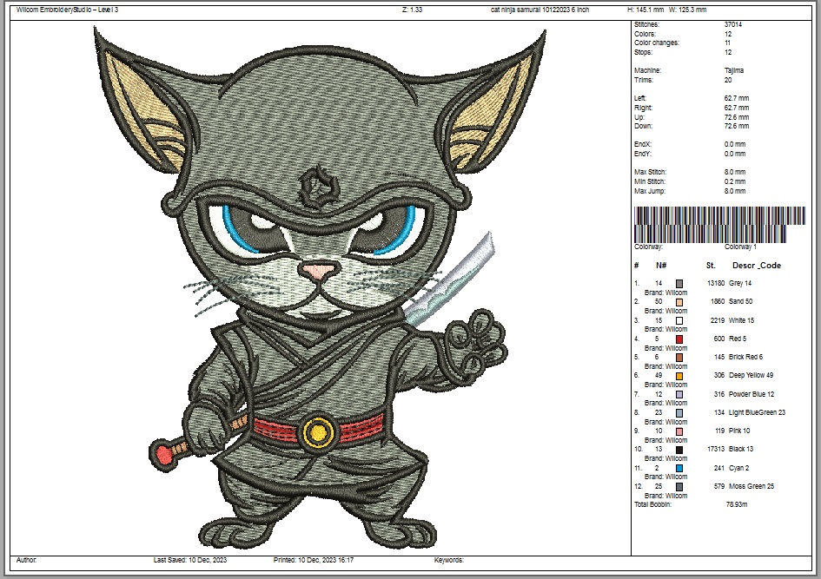The height and width of the screenshot is (579, 821).
Task: Click the 'Red 5' thread name
Action: [x=738, y=339]
